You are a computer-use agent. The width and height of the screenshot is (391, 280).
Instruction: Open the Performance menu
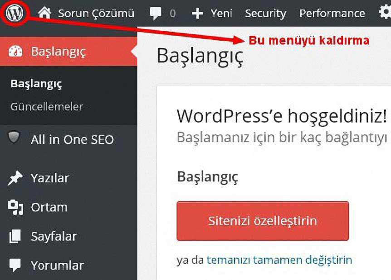[332, 14]
